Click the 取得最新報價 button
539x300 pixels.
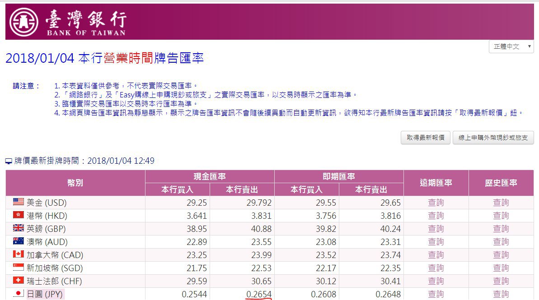point(425,138)
